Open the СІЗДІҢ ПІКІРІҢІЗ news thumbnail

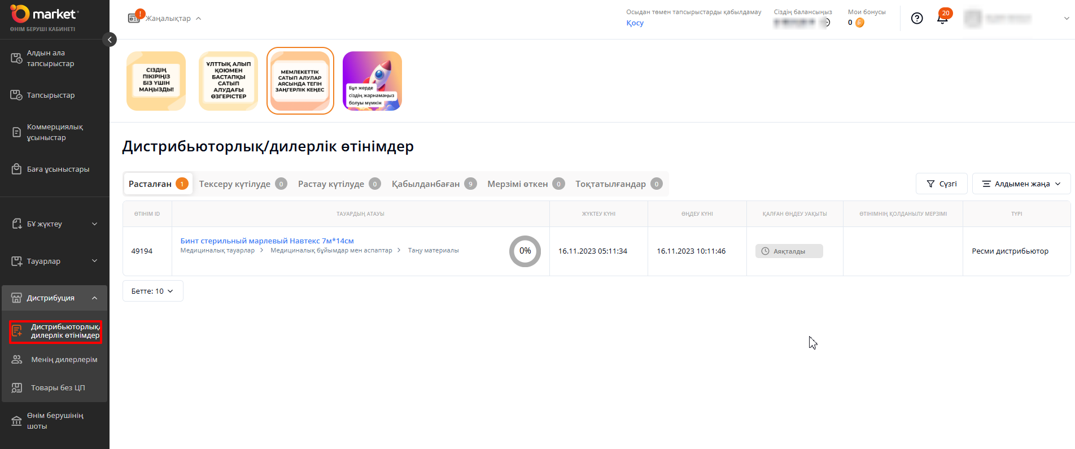156,81
